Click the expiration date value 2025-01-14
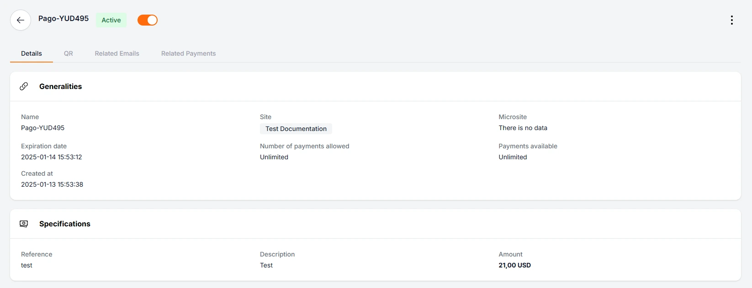Screen dimensions: 752x288 tap(52, 157)
